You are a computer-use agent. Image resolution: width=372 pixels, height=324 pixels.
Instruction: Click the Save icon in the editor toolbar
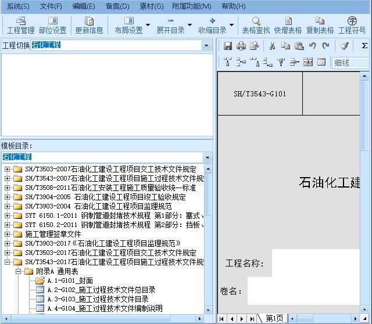coord(228,46)
